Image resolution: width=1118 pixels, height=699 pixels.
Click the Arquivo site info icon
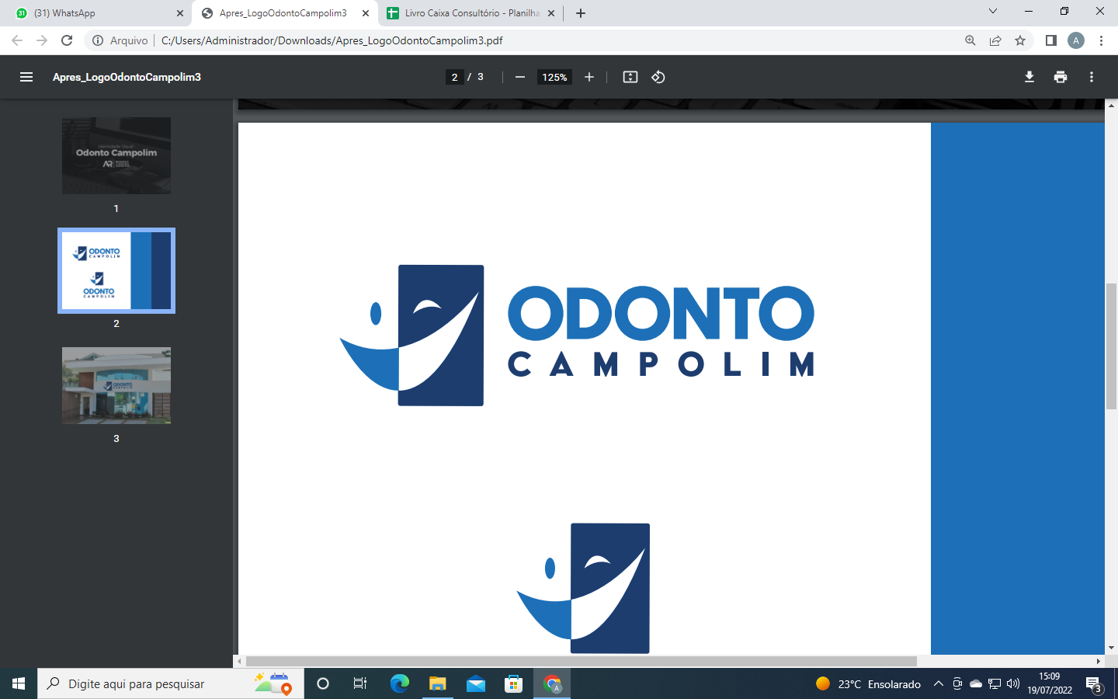coord(98,40)
